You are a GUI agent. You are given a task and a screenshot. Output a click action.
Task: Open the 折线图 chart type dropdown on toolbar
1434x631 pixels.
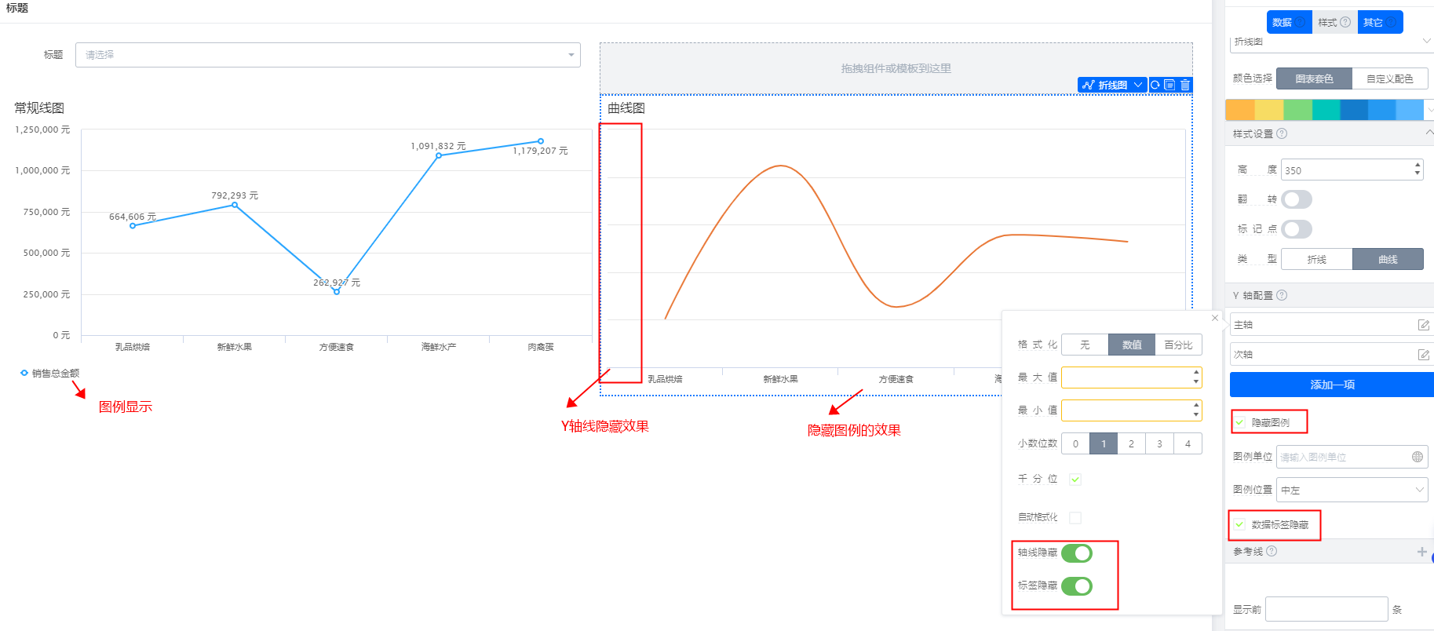(1113, 85)
